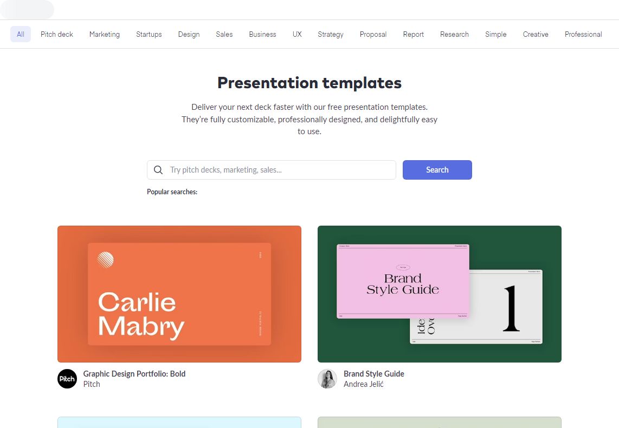The height and width of the screenshot is (428, 619).
Task: Visit the Pitch author name link
Action: point(92,384)
